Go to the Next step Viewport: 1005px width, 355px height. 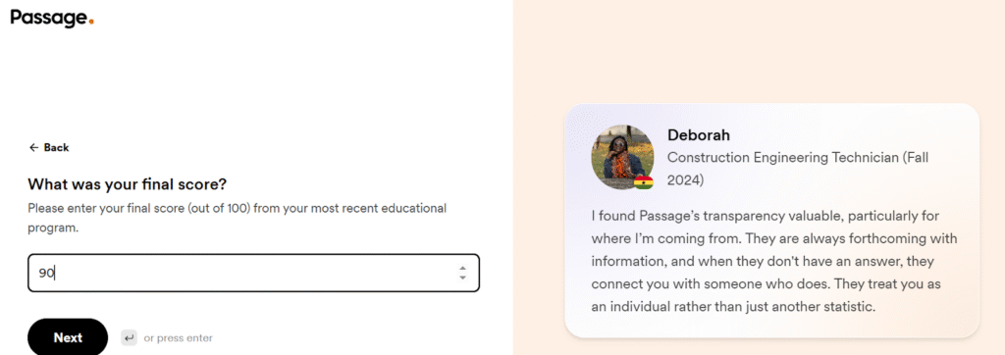(68, 337)
